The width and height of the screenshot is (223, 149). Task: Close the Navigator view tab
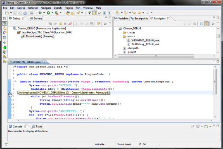coord(168,18)
